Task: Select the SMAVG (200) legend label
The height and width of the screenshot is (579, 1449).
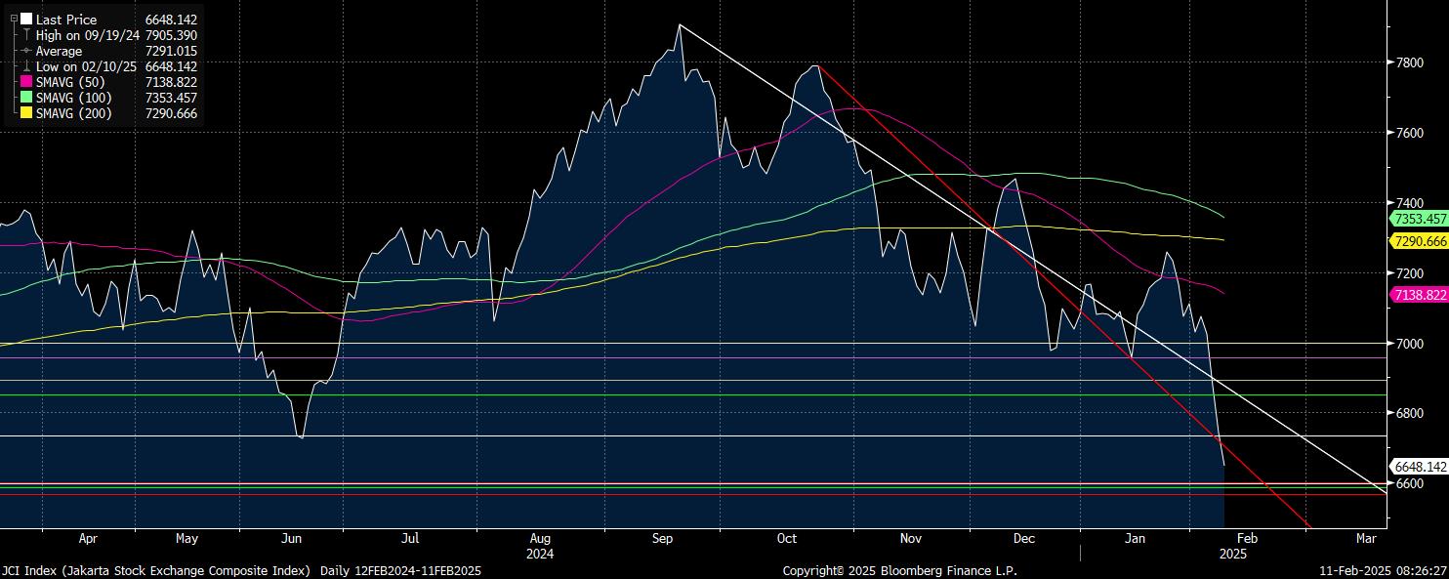Action: 74,113
